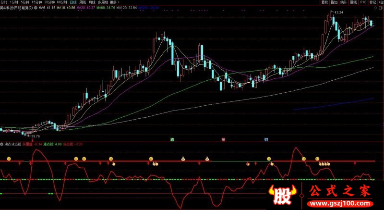This screenshot has width=384, height=210.
Task: Click the green 跌 event marker
Action: point(172,140)
